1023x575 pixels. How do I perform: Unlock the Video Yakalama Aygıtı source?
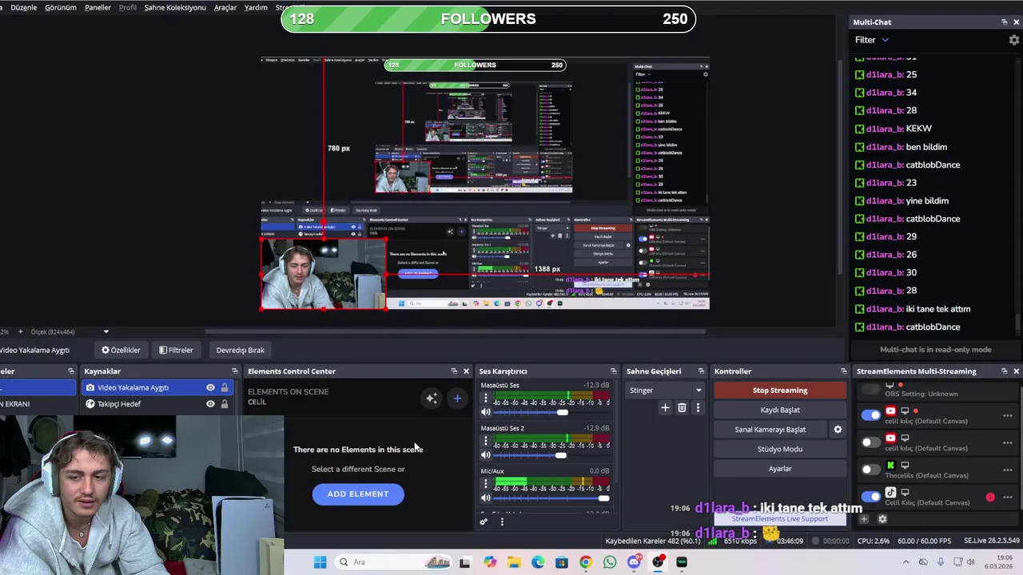[225, 388]
